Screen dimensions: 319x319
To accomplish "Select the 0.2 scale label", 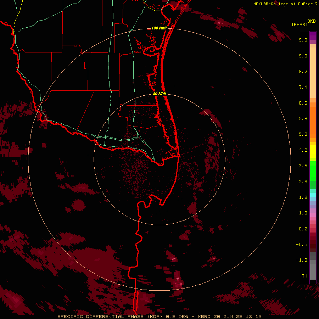I will click(x=303, y=229).
